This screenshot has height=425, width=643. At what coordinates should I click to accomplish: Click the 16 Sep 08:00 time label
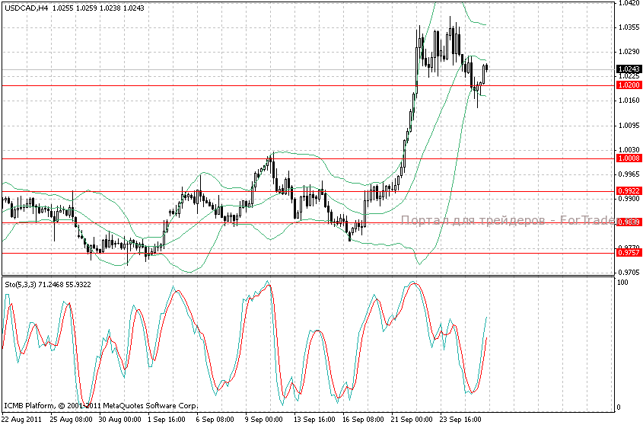363,419
